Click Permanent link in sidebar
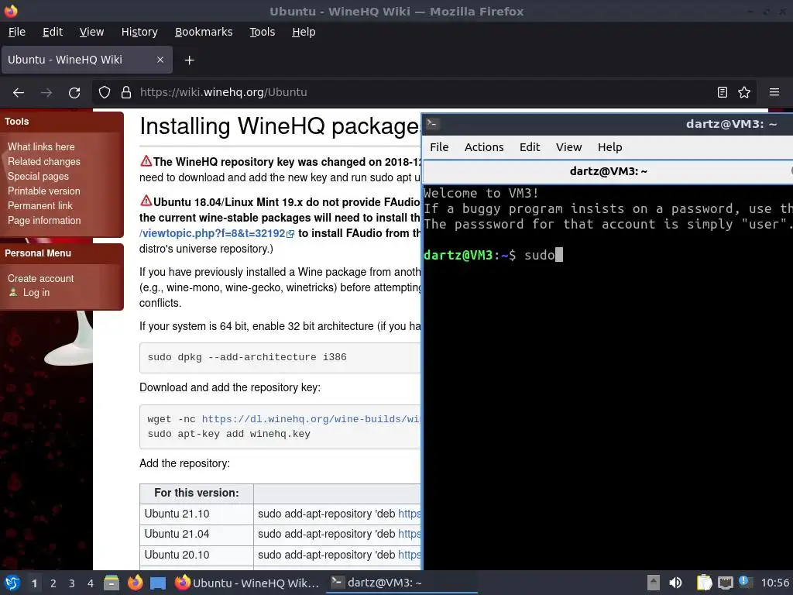Screen dimensions: 793x595 pyautogui.click(x=40, y=205)
